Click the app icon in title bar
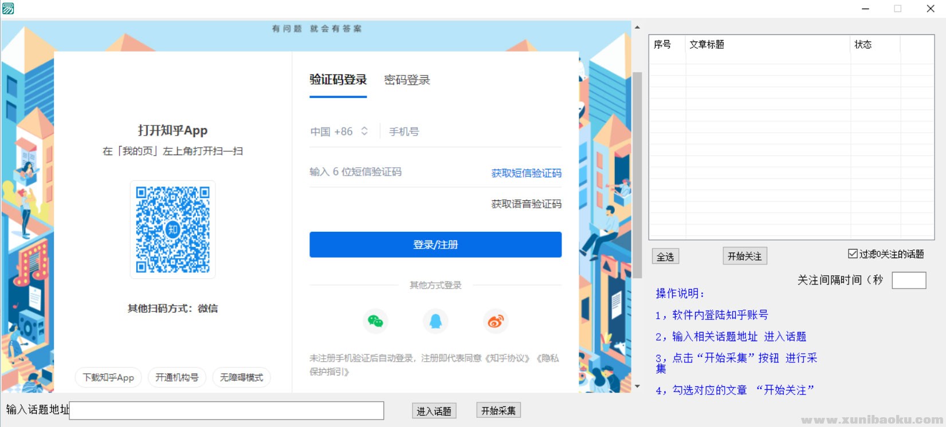 (x=8, y=8)
